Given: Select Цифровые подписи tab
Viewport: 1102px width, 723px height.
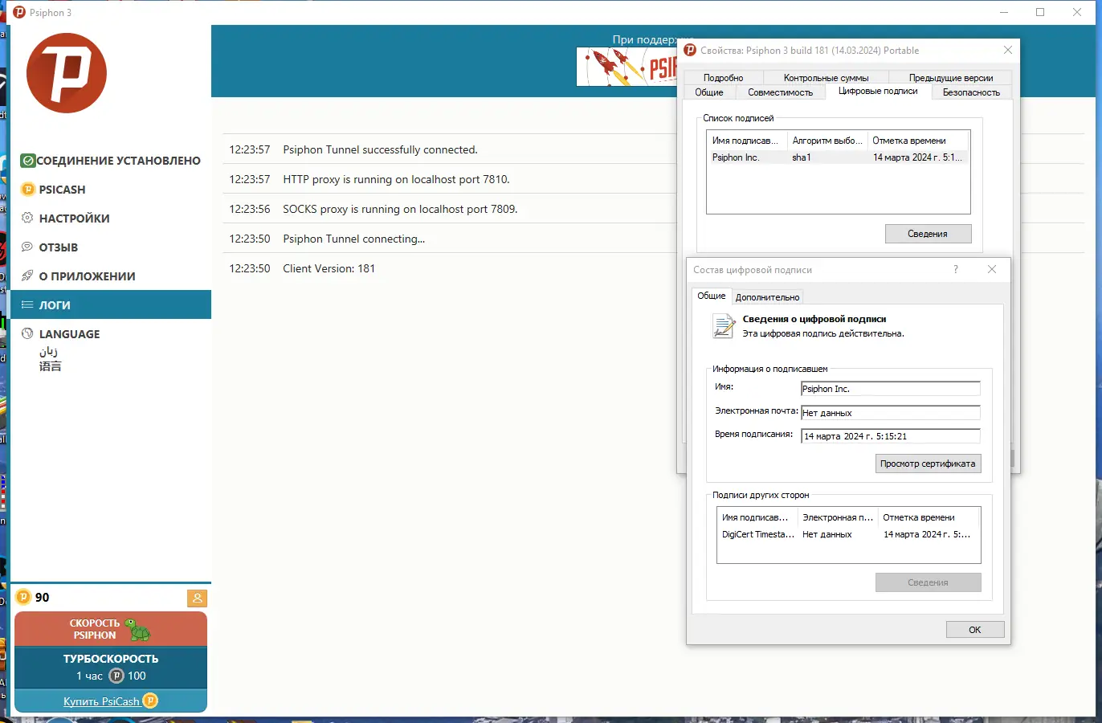Looking at the screenshot, I should click(x=878, y=91).
